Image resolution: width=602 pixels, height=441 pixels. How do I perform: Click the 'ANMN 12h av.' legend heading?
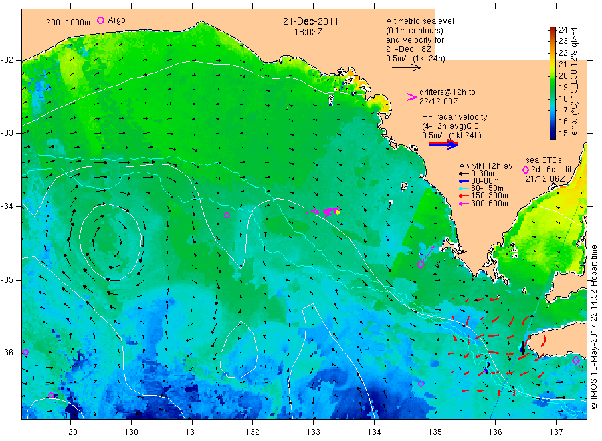point(487,166)
